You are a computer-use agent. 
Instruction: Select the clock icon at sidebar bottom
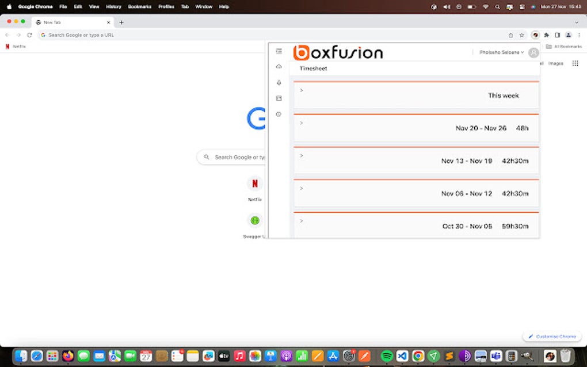pos(279,114)
